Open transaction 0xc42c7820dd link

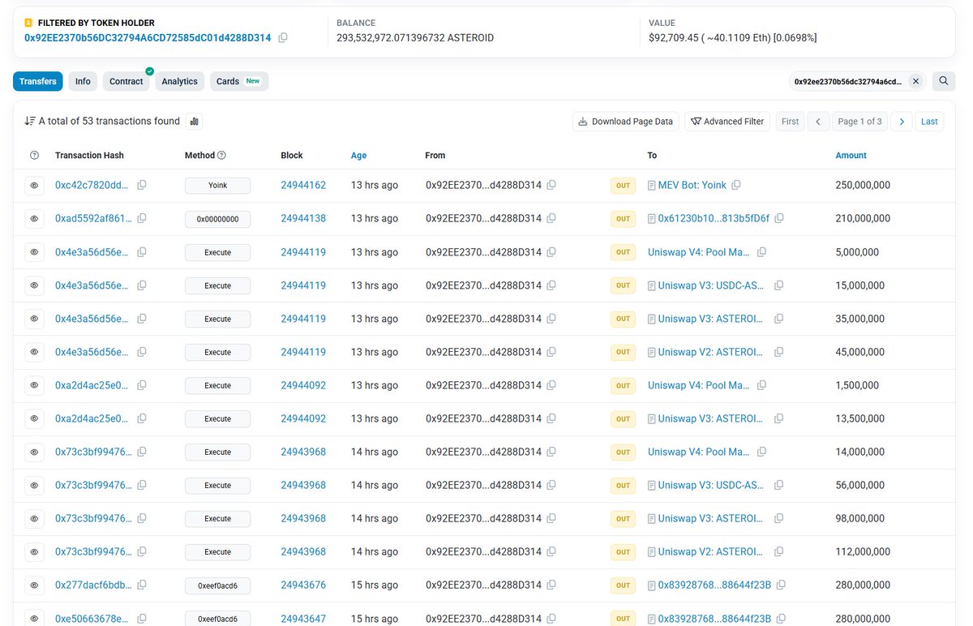pyautogui.click(x=92, y=186)
